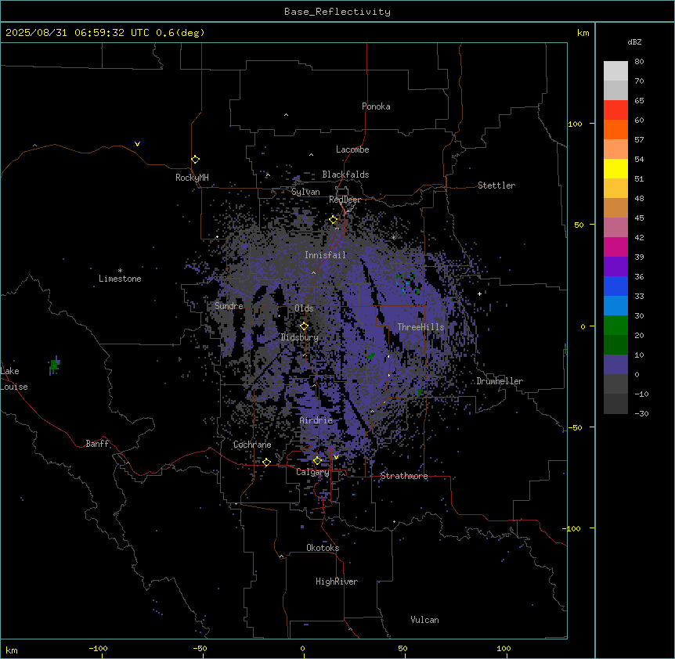This screenshot has height=659, width=675.
Task: Select the pink 42-45 dBZ legend swatch
Action: 615,228
